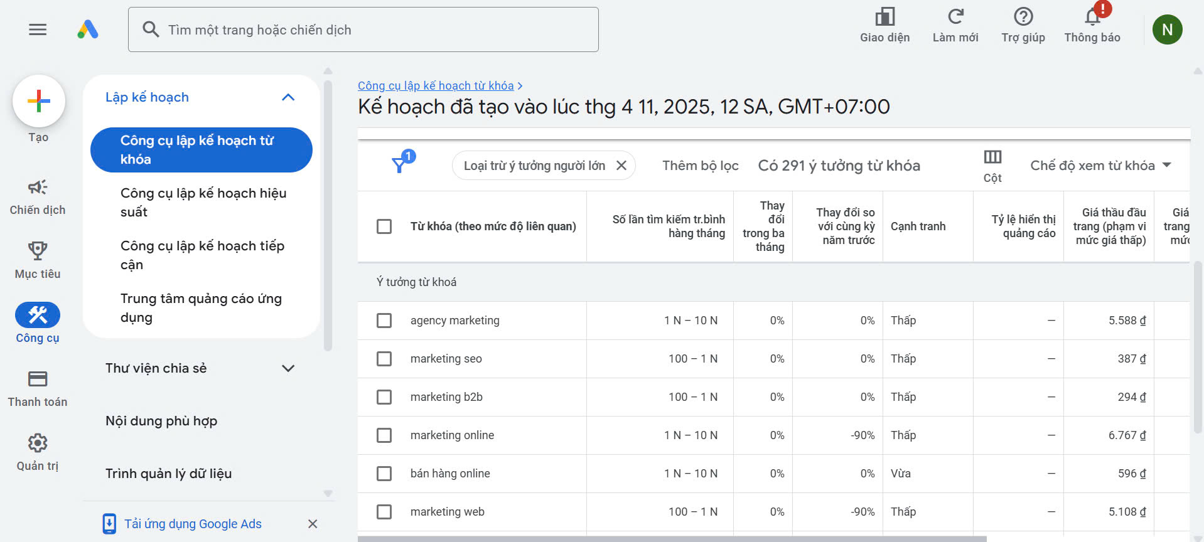
Task: Open the Cột columns selector
Action: point(992,166)
